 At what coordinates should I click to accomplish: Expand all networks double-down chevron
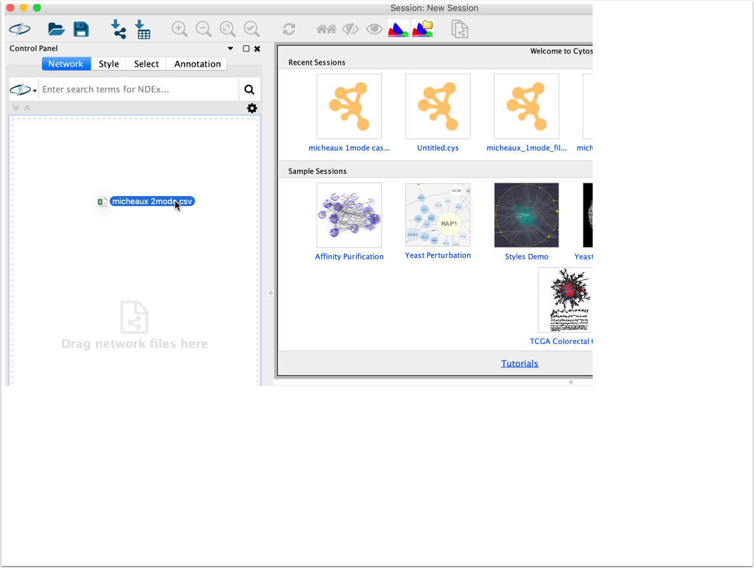16,108
